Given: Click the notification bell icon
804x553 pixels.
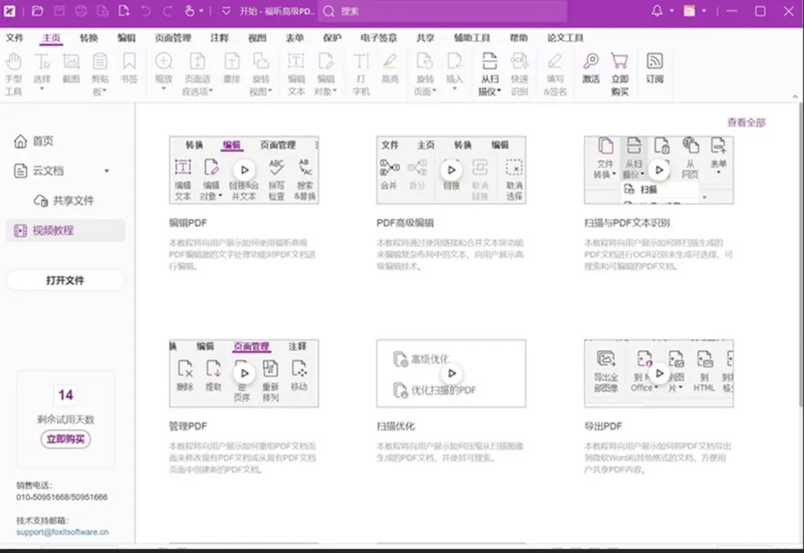Looking at the screenshot, I should pos(657,10).
